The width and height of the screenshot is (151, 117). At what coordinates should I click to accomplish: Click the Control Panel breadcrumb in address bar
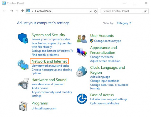tap(43, 11)
